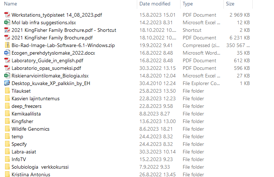Click the PDF icon of Laboratory_Guide_in_english.pdf
Viewport: 274px width, 177px height.
pyautogui.click(x=7, y=60)
